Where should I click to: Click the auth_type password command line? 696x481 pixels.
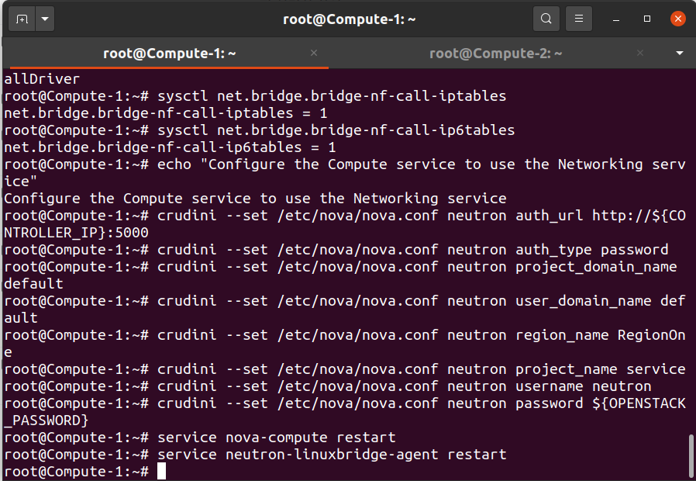tap(336, 250)
